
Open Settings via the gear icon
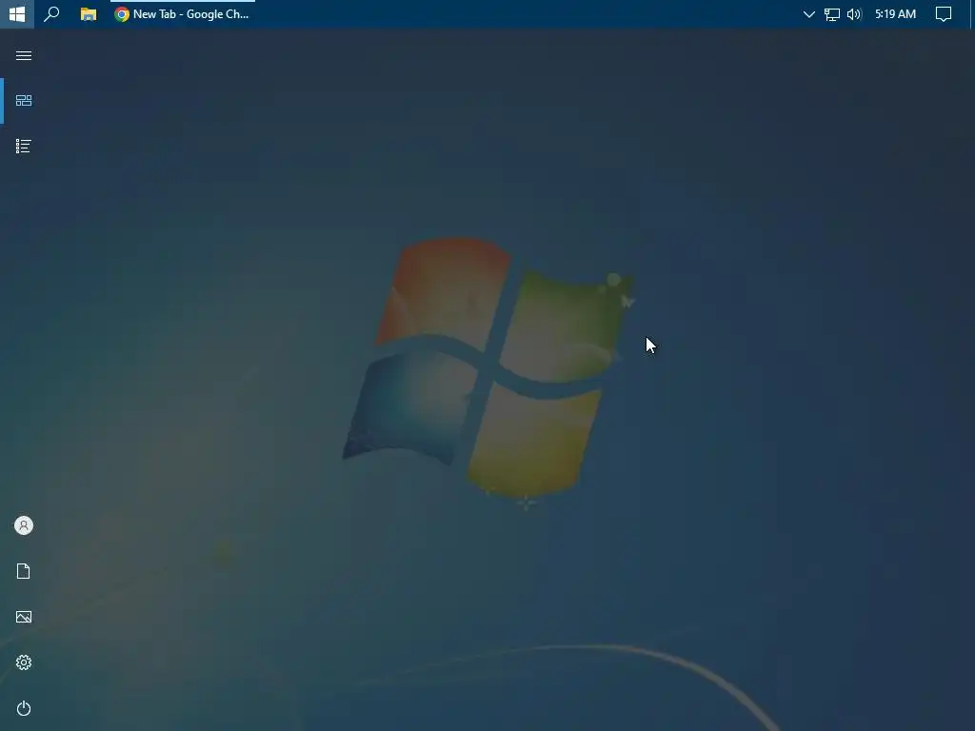pyautogui.click(x=24, y=662)
